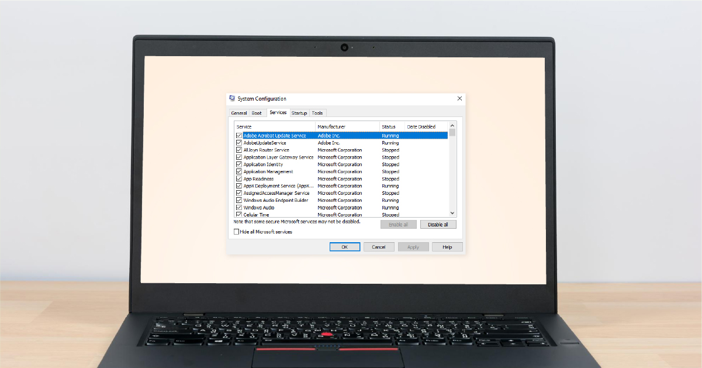Image resolution: width=702 pixels, height=368 pixels.
Task: Click the System Configuration title bar icon
Action: (232, 99)
